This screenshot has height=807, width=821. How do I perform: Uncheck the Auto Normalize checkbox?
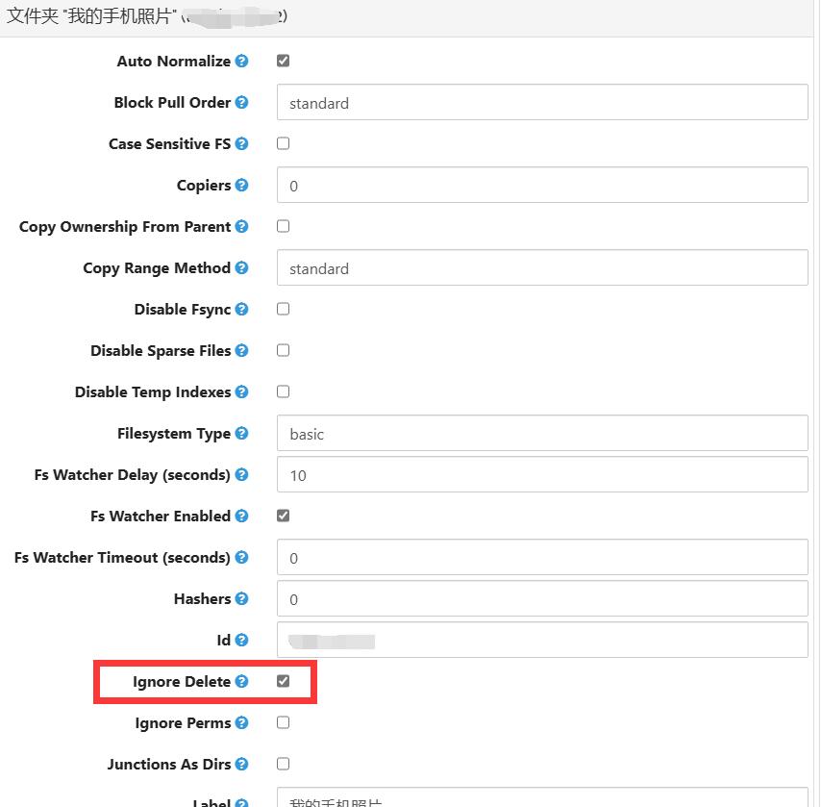pos(284,61)
